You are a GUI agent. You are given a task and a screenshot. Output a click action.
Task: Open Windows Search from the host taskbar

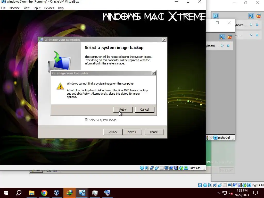click(x=19, y=193)
